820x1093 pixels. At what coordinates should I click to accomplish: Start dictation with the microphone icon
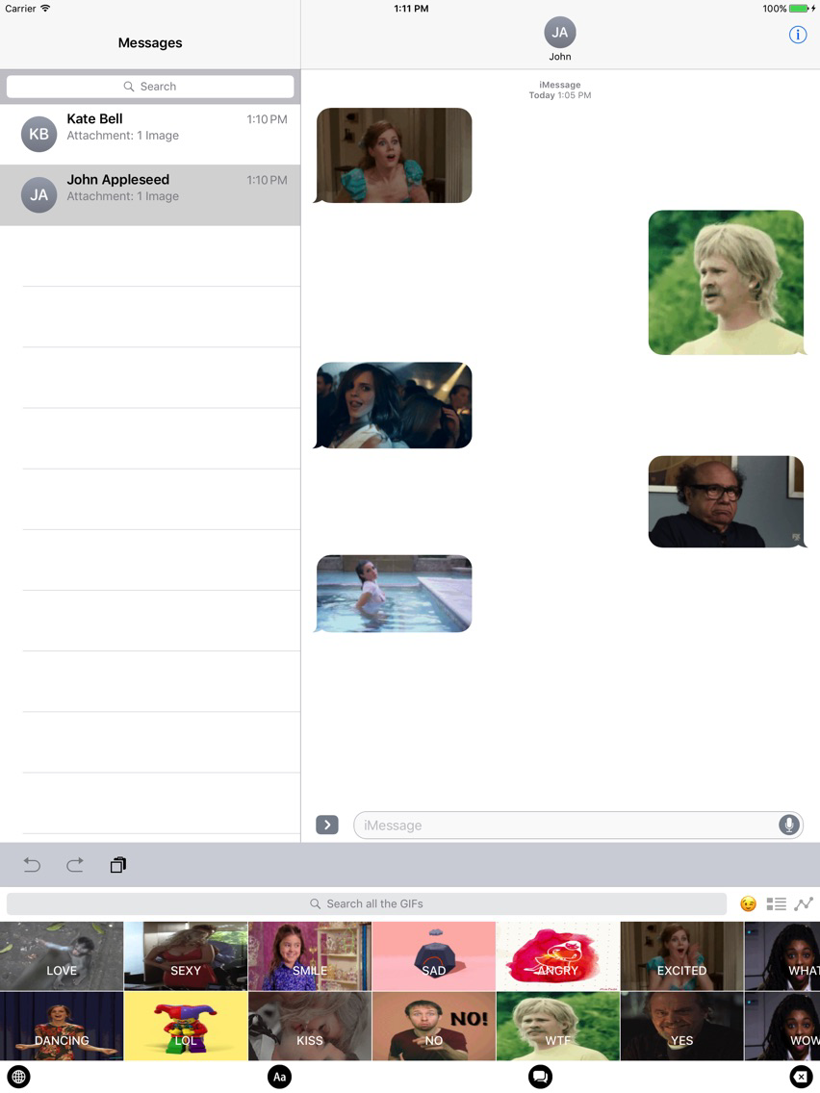click(x=788, y=825)
